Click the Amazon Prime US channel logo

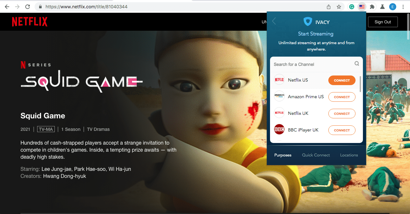pos(279,97)
